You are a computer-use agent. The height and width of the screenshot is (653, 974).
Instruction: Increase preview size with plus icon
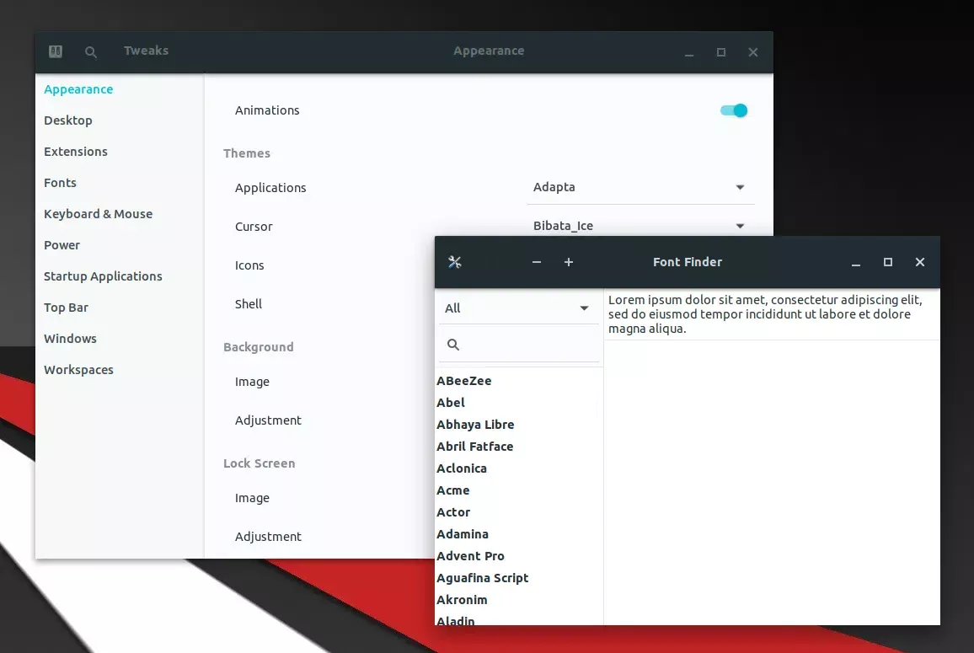pos(569,262)
